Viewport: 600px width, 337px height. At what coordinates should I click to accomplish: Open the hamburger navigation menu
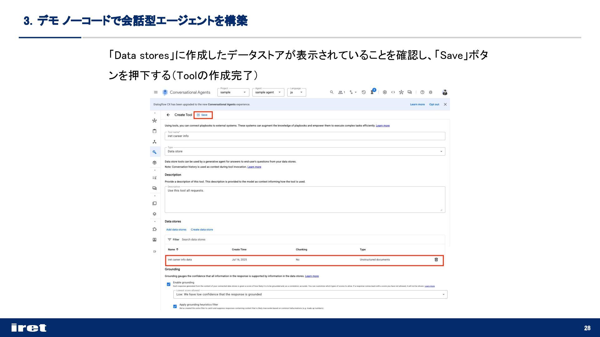156,92
